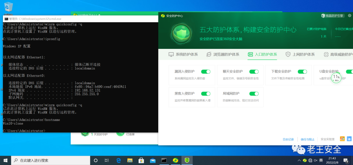Switch to 系统防护体系 tab
Viewport: 353px width, 165px height.
183,54
